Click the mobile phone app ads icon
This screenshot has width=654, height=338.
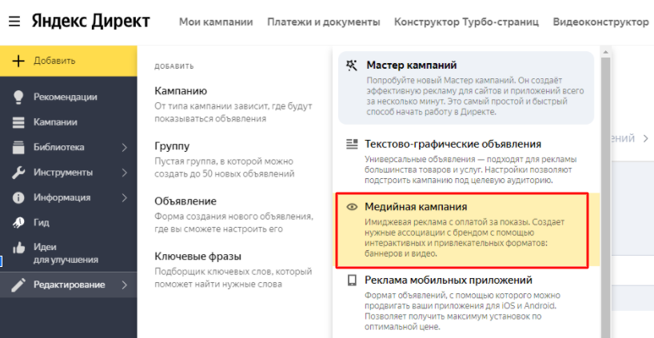(352, 280)
